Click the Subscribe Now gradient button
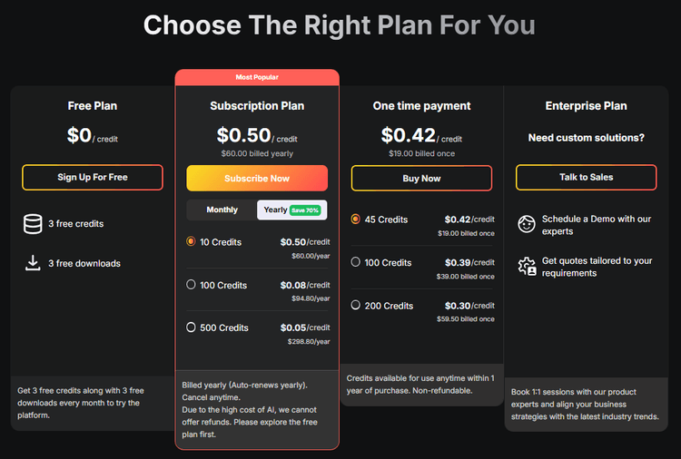681x459 pixels. [257, 178]
